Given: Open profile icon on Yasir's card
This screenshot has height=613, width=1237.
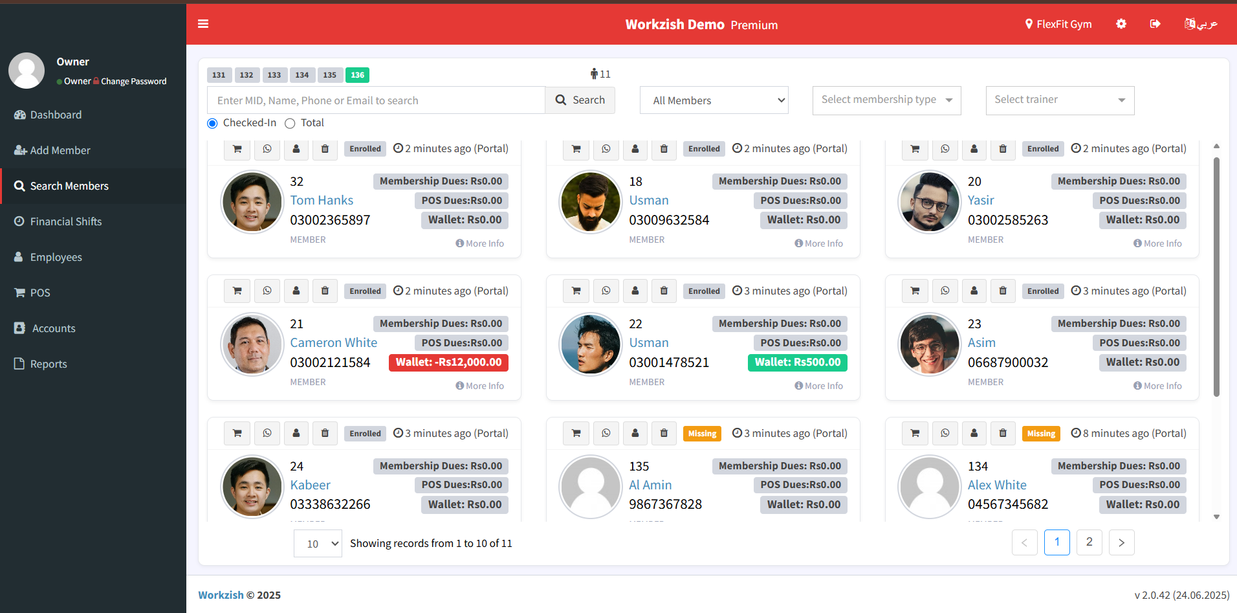Looking at the screenshot, I should 974,149.
